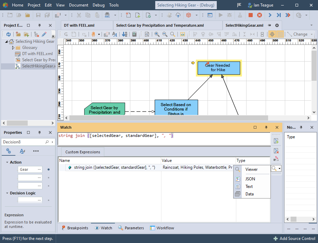Toggle the grid display button
Screen dimensions: 318x243
click(280, 34)
